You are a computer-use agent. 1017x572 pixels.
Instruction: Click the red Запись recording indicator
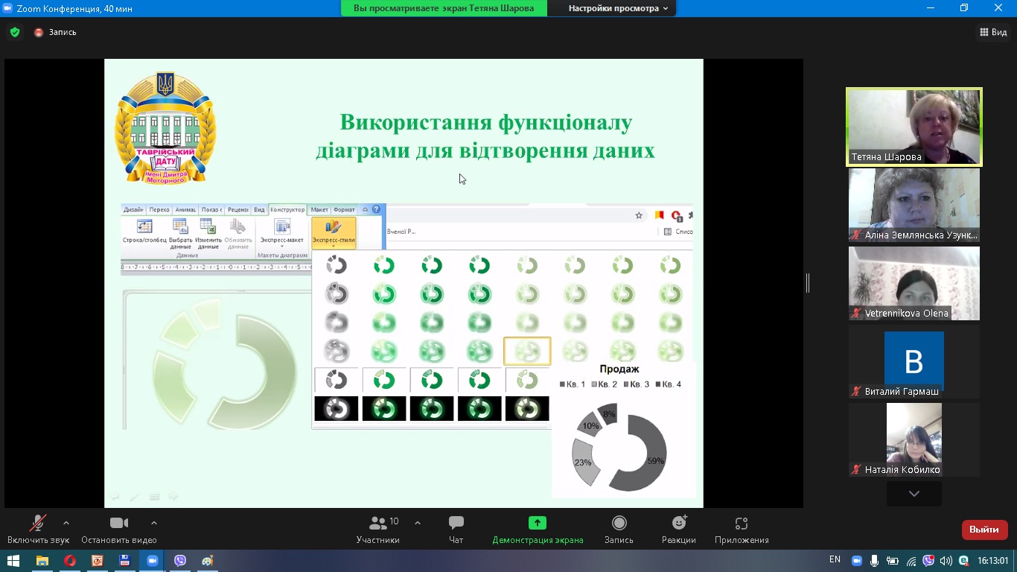[x=55, y=32]
